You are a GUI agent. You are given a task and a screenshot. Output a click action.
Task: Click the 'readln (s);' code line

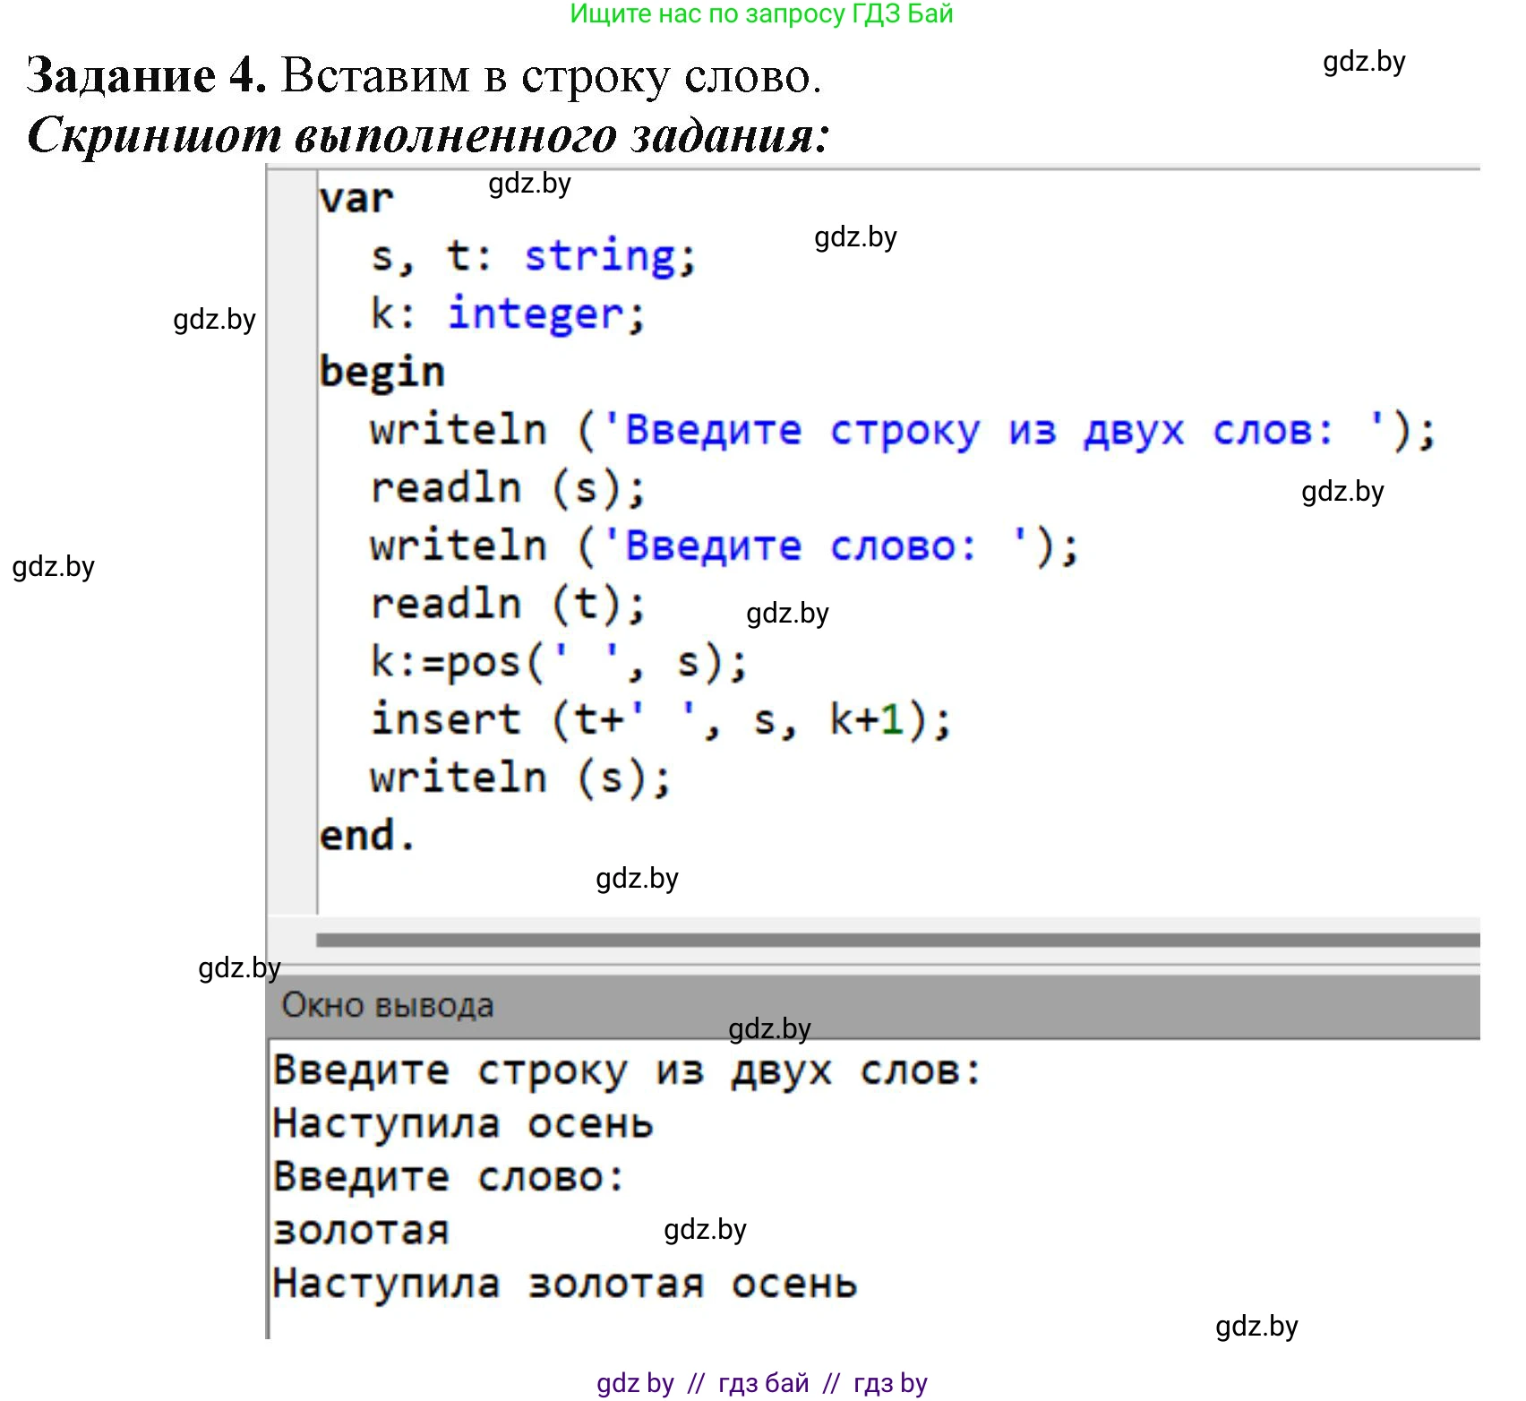(x=508, y=489)
